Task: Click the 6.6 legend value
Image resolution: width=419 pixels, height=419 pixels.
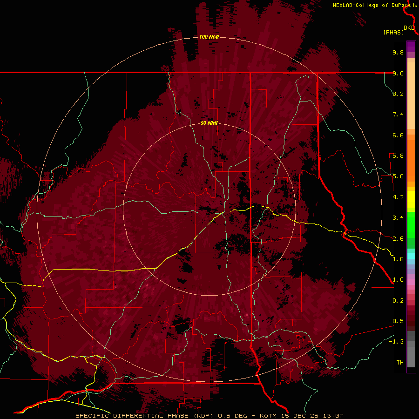Action: point(398,135)
